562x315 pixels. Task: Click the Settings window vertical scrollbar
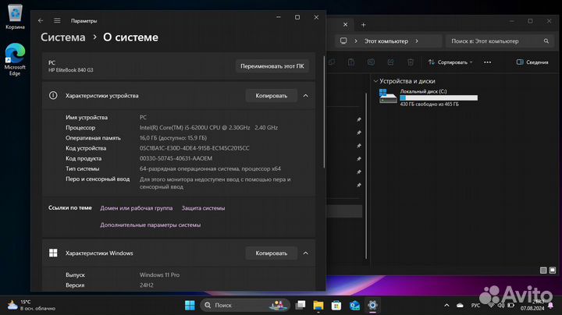[324, 111]
